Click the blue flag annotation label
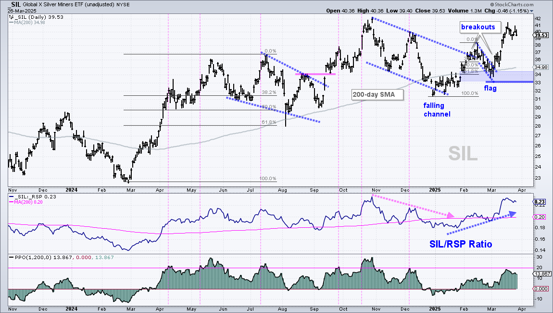Image resolution: width=553 pixels, height=313 pixels. point(490,88)
